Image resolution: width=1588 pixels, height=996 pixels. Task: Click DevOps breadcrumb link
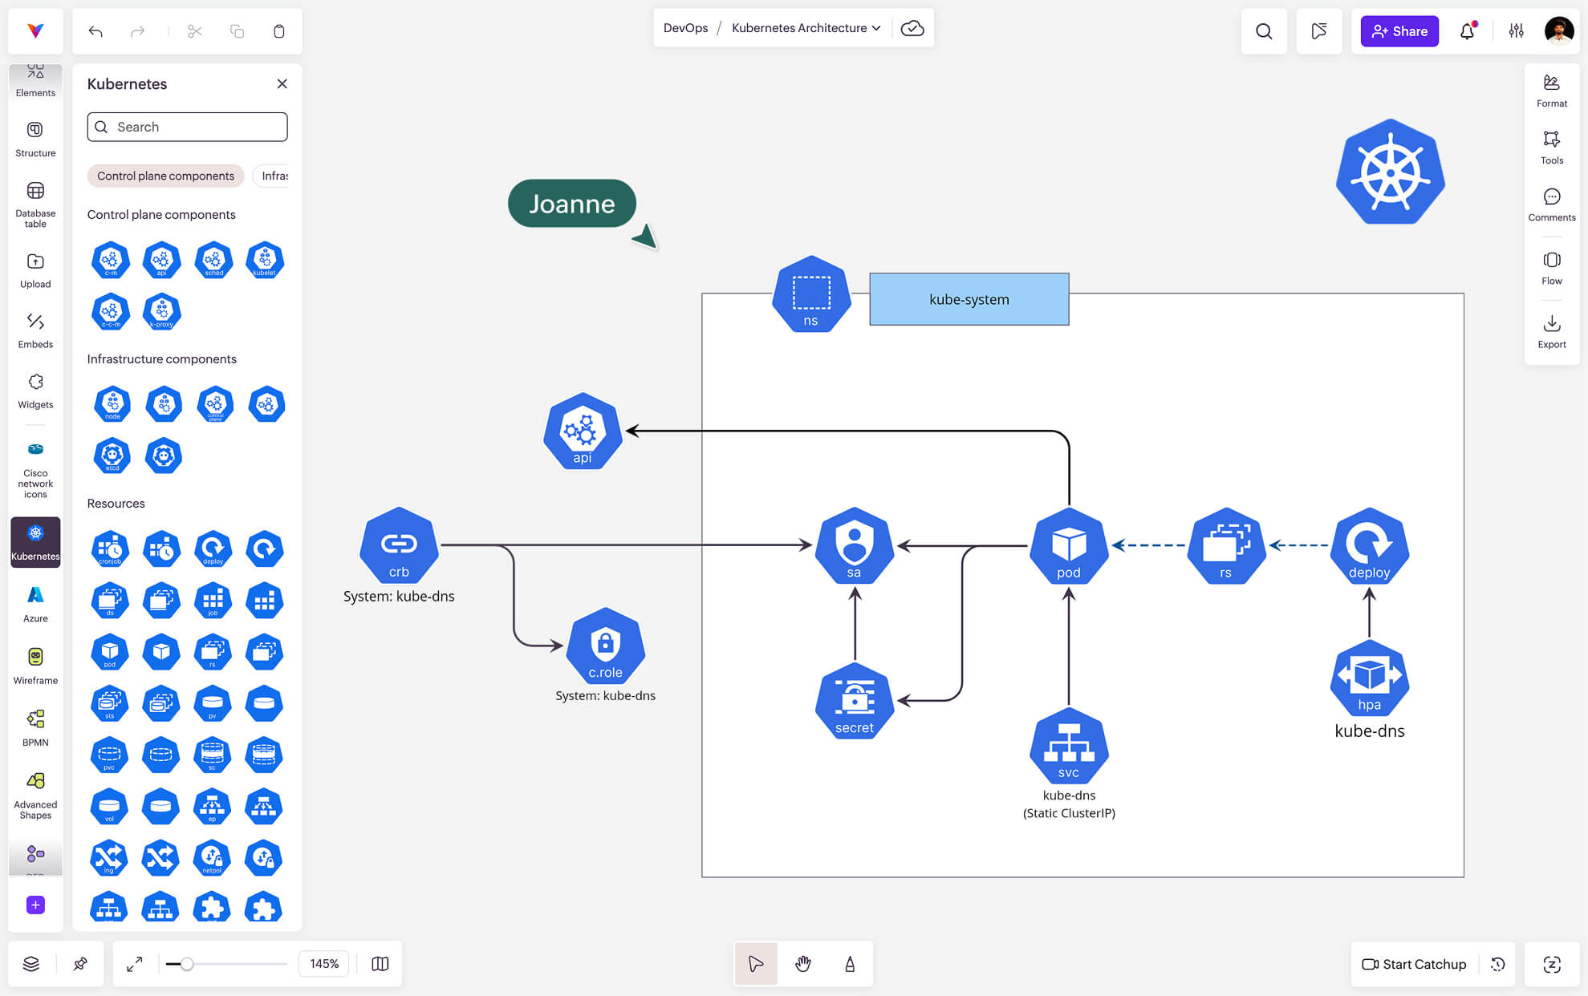click(685, 28)
